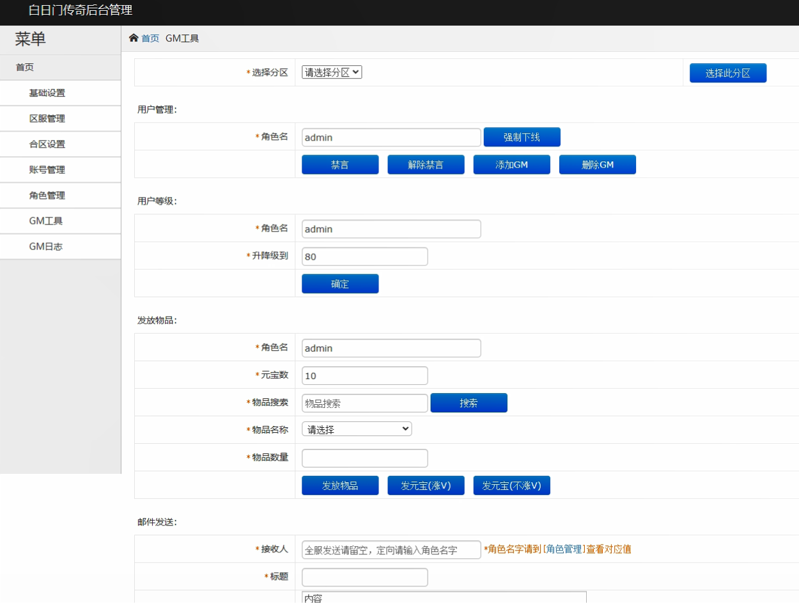The image size is (799, 603).
Task: Click the 发元宝(不涨V) button
Action: coord(511,485)
